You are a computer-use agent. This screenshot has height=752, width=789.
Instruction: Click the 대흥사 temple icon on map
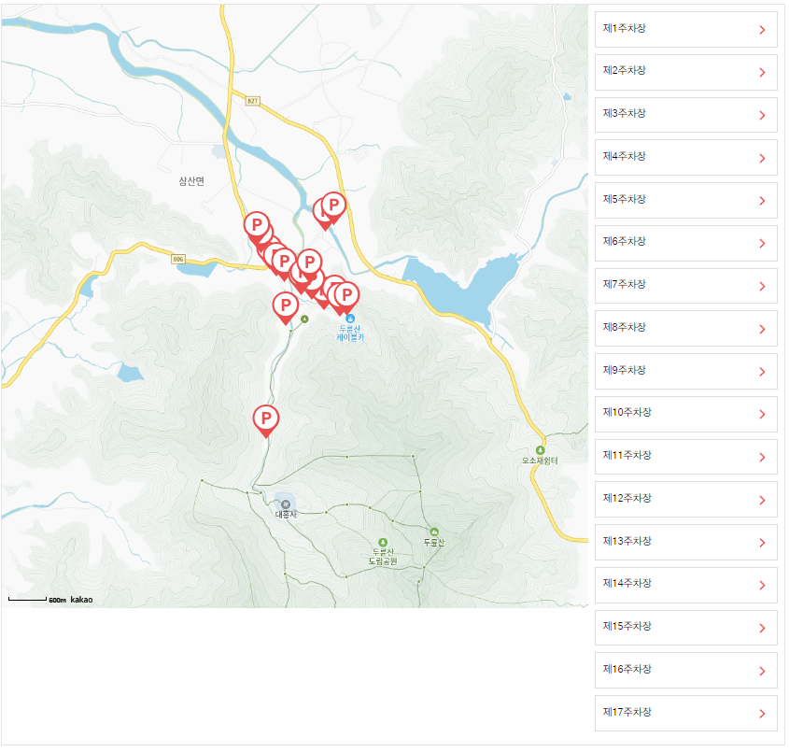coord(286,504)
